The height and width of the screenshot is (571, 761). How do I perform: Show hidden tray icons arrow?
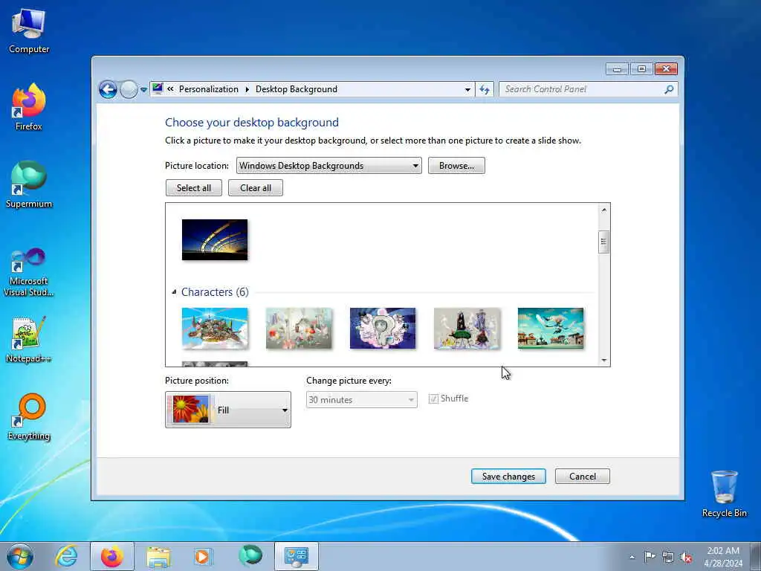[632, 557]
